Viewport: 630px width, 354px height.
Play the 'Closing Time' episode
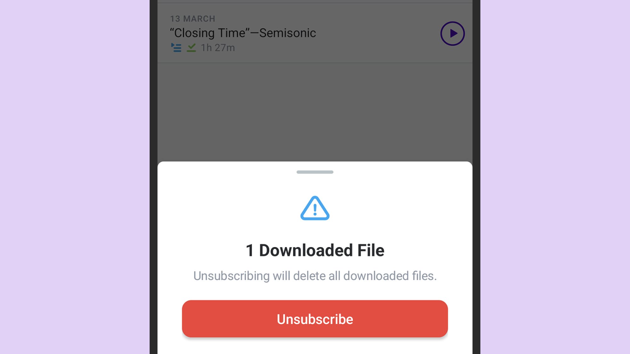click(453, 33)
